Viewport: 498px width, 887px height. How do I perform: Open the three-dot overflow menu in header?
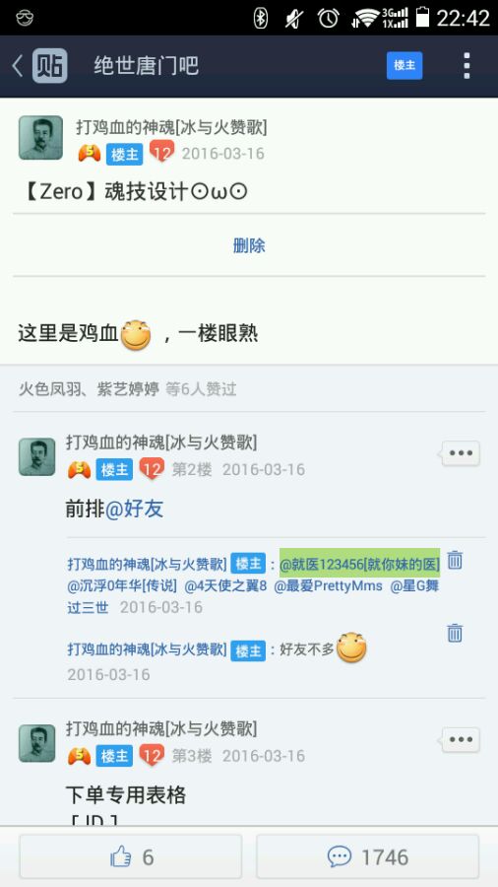tap(467, 66)
